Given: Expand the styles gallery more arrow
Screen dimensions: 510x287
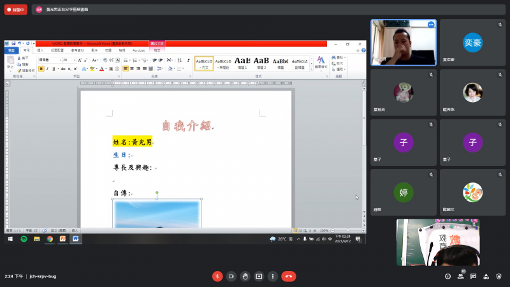Looking at the screenshot, I should tap(311, 69).
